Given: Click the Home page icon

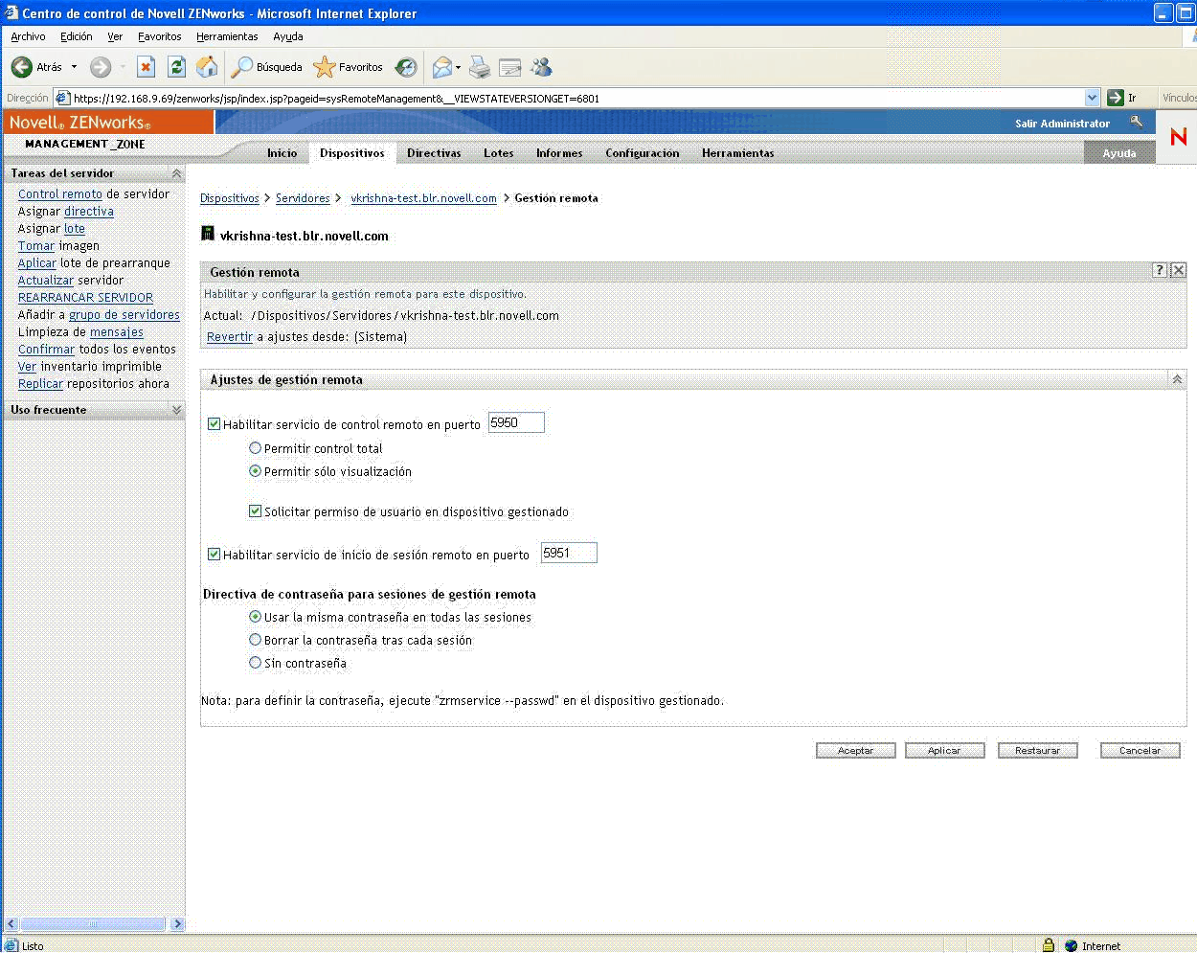Looking at the screenshot, I should [207, 66].
